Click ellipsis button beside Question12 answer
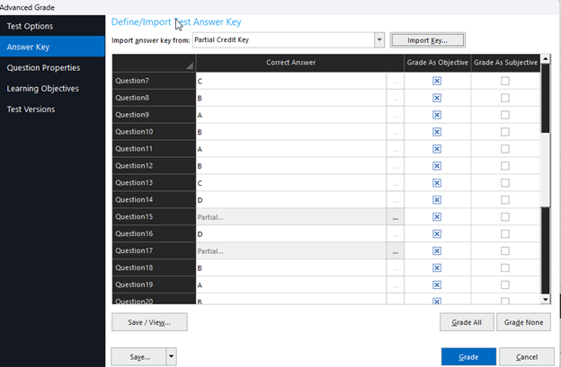The height and width of the screenshot is (367, 561). [x=395, y=166]
